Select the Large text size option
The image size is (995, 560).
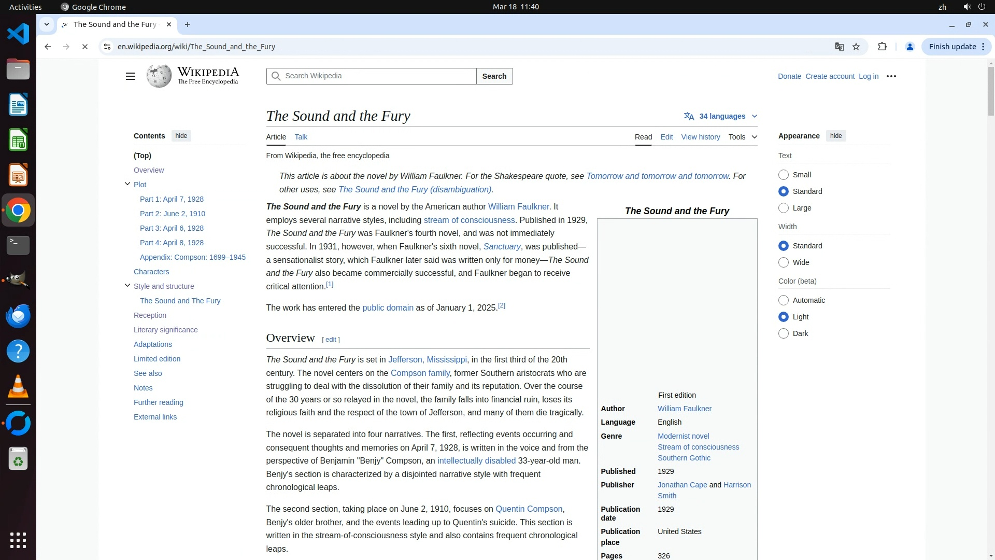click(x=784, y=208)
